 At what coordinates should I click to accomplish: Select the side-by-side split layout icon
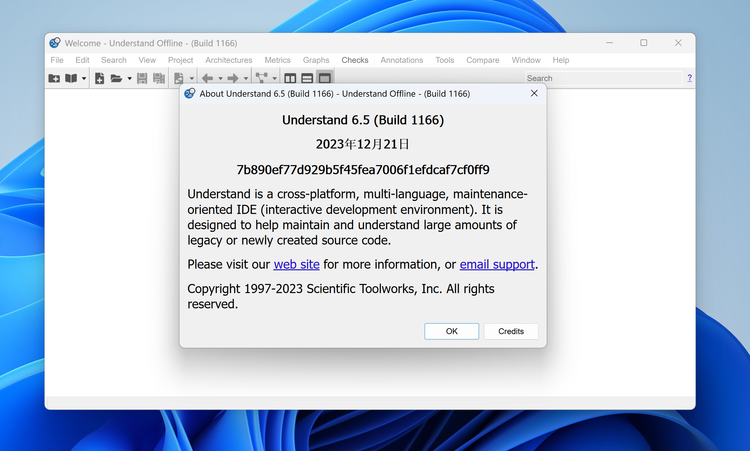click(x=290, y=78)
